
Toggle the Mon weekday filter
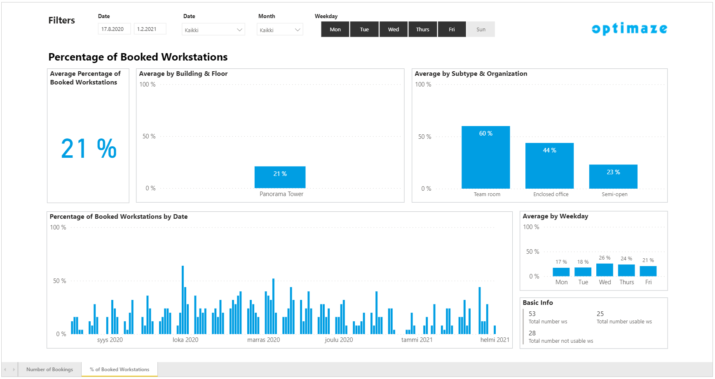[x=335, y=30]
